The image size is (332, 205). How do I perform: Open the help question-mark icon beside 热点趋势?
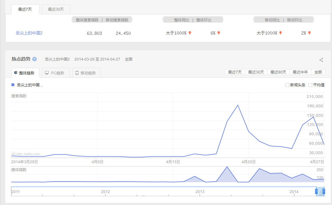(x=35, y=59)
